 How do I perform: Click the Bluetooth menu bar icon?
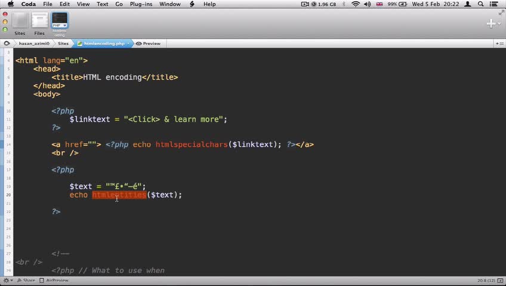pos(344,4)
